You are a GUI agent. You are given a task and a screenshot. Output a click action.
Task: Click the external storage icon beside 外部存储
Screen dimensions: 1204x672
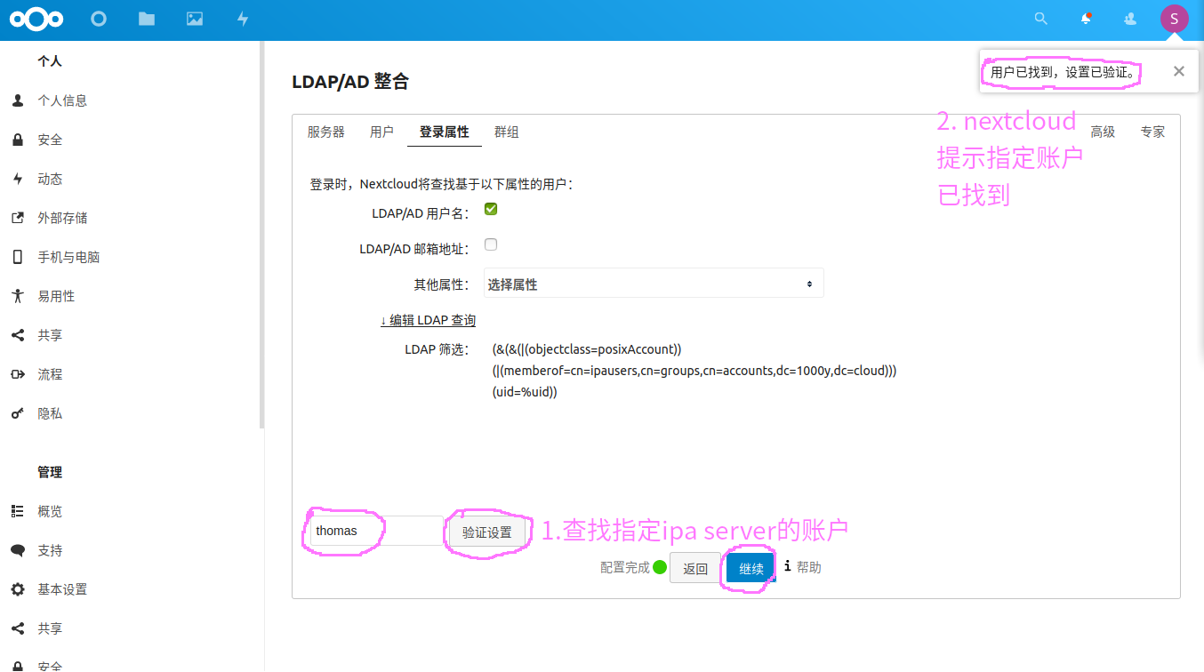17,218
